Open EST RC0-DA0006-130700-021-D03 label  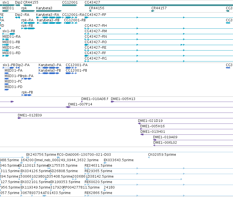click(x=84, y=155)
